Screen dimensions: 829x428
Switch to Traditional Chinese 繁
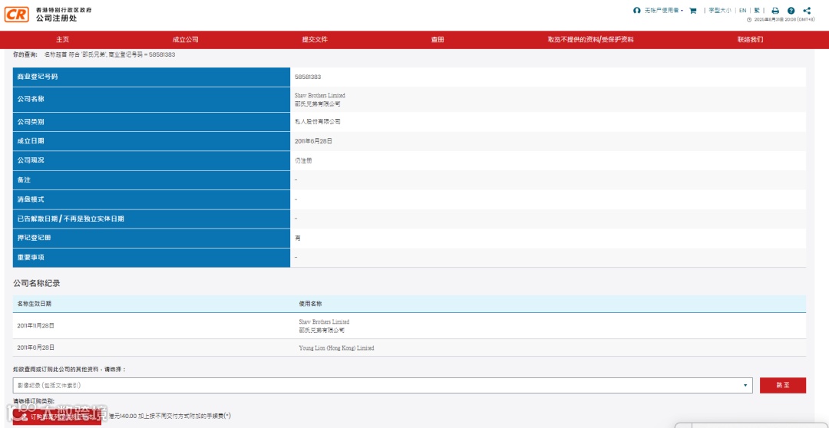click(x=757, y=11)
